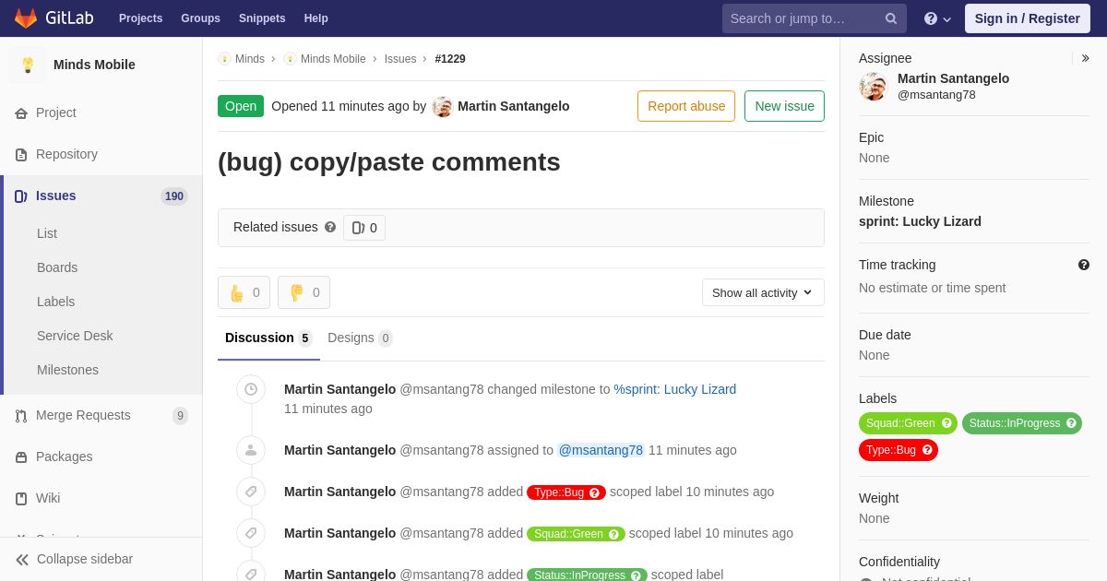Click label icon beside Squad::Green activity entry

pos(251,533)
